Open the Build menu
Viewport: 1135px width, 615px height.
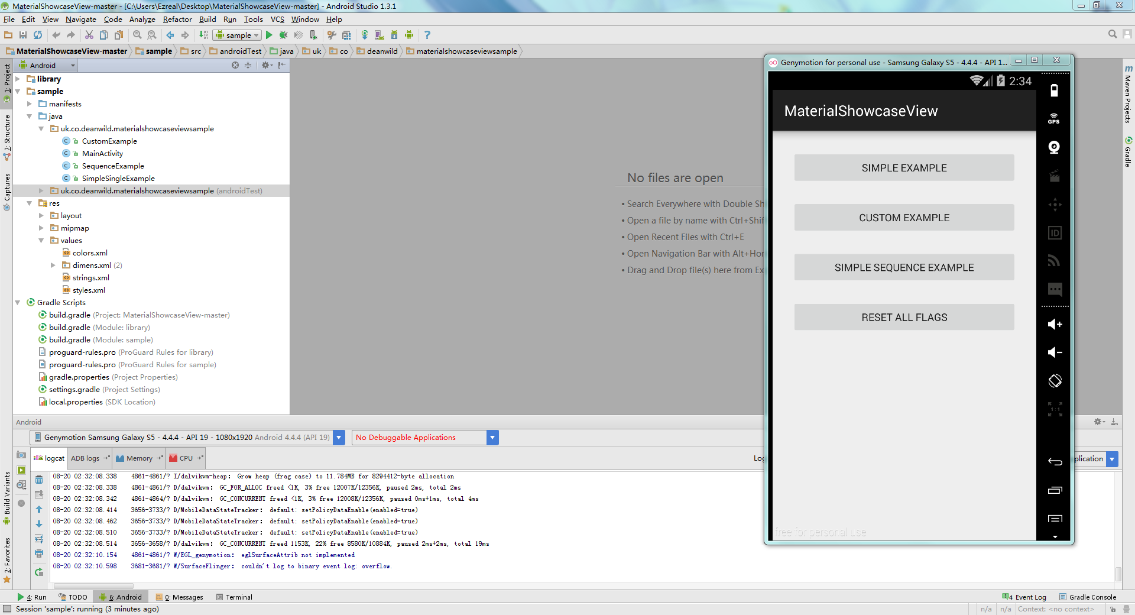pos(207,19)
